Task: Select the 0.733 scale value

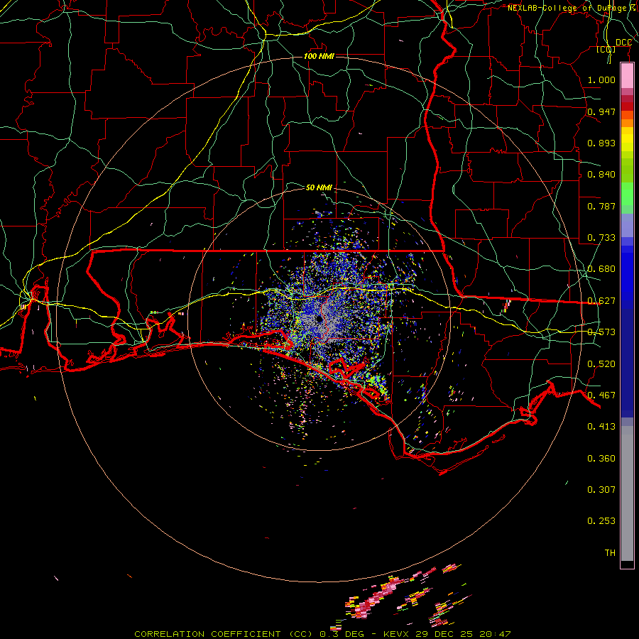Action: point(601,237)
